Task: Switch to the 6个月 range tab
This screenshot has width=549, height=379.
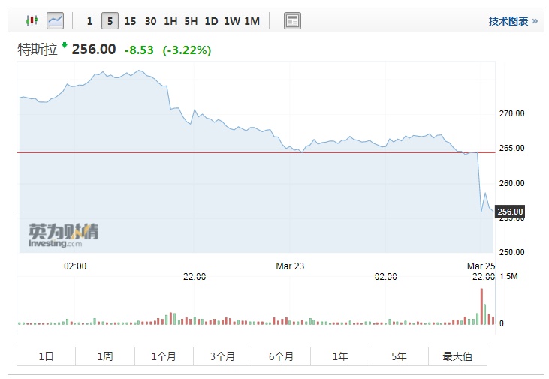Action: point(281,356)
